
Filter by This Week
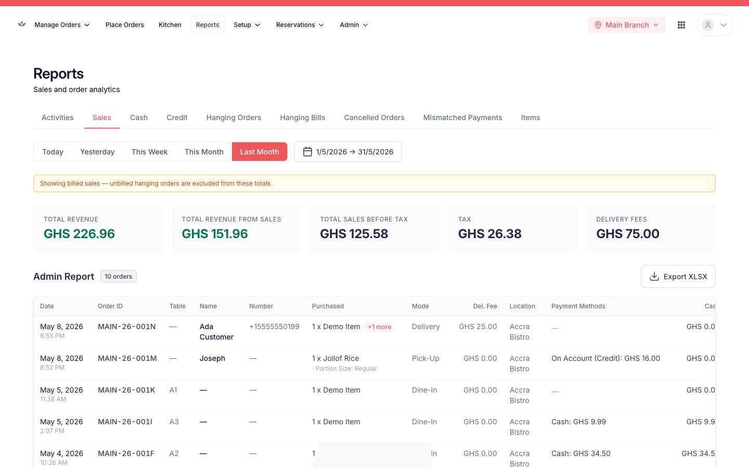tap(150, 152)
